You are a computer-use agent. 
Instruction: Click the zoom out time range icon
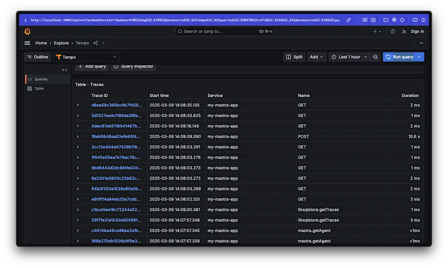point(375,57)
